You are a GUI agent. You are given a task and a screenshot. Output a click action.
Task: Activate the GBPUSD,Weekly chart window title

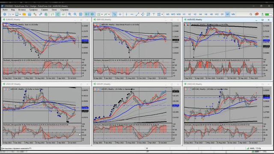(x=104, y=20)
